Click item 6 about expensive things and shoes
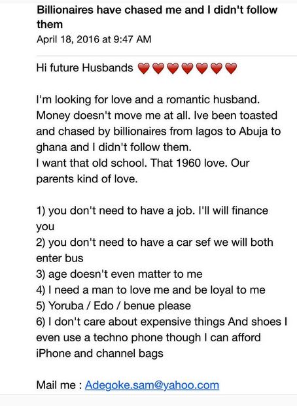This screenshot has width=297, height=406. [x=162, y=337]
